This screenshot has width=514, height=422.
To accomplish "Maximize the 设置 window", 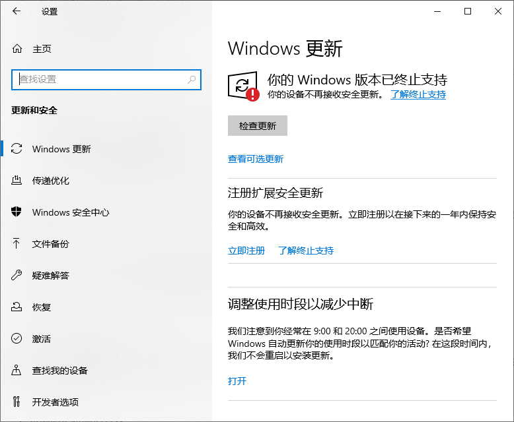I will click(468, 11).
